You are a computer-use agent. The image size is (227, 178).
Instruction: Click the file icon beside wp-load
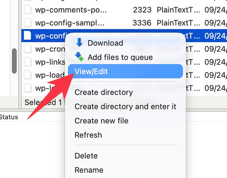[28, 75]
